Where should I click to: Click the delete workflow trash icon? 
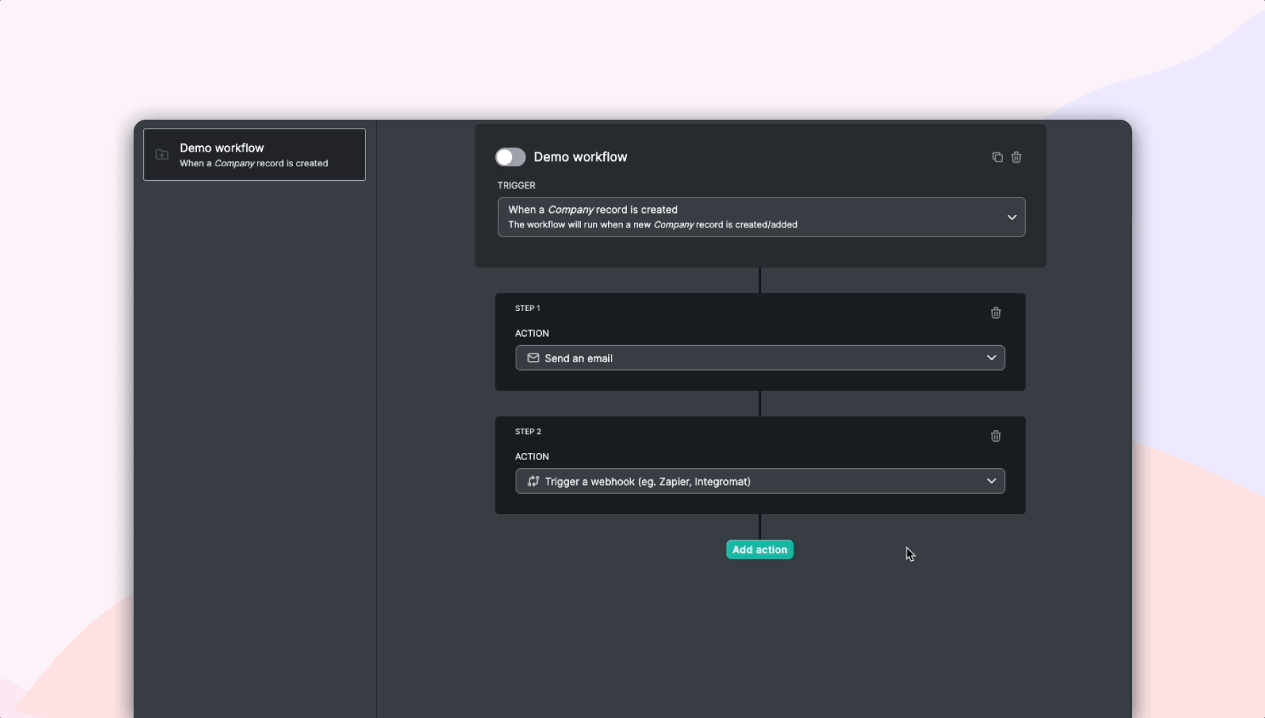click(1017, 157)
